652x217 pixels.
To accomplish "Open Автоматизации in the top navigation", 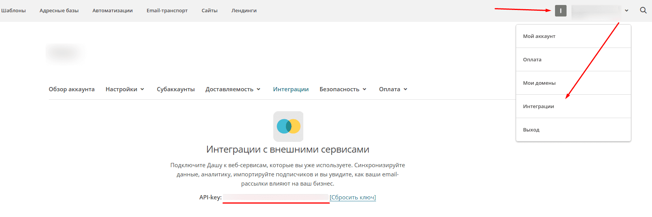I will (112, 11).
